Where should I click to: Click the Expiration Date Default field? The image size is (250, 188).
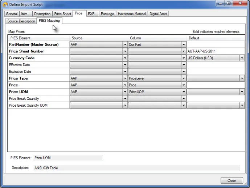pyautogui.click(x=216, y=72)
